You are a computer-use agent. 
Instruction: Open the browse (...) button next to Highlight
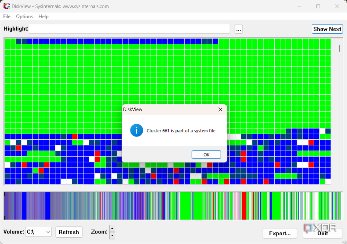click(x=238, y=29)
